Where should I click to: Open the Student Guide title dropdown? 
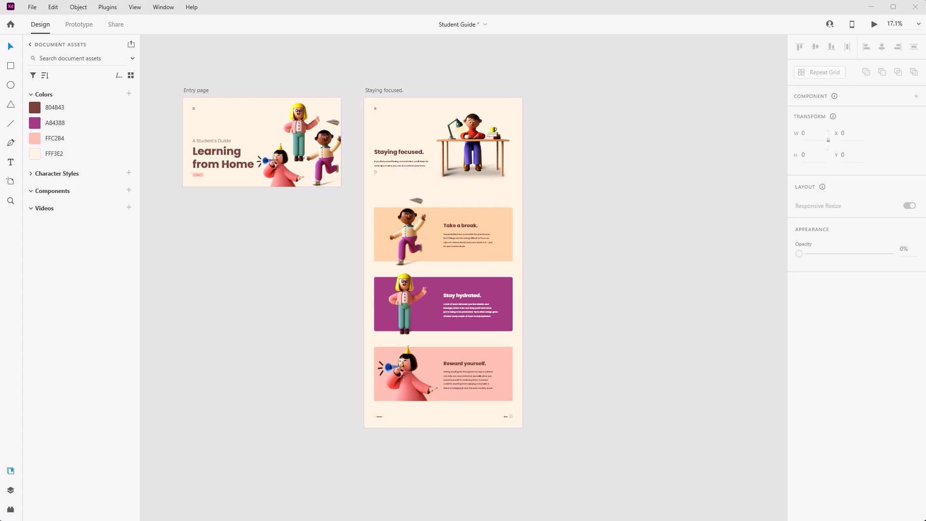pyautogui.click(x=485, y=24)
